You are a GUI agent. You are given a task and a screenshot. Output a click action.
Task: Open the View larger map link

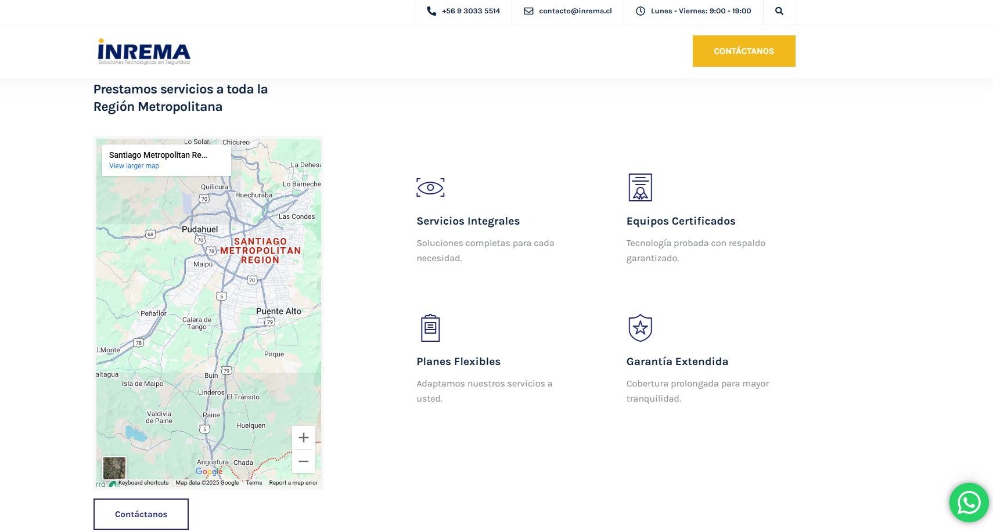point(134,166)
